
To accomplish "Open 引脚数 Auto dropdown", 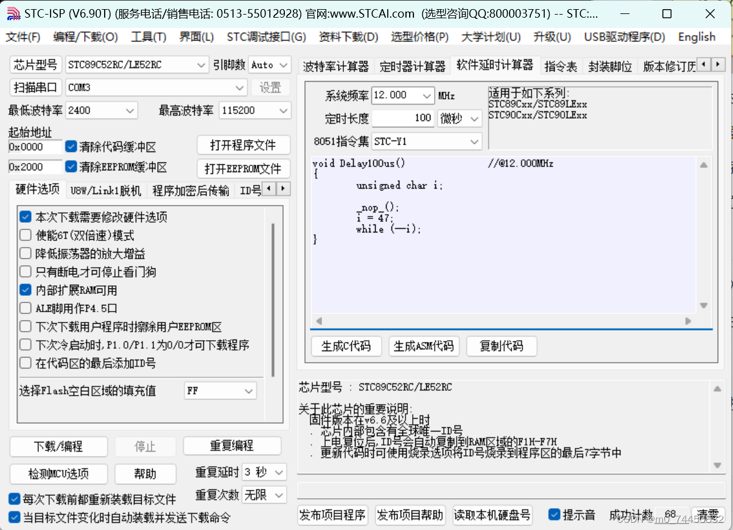I will (270, 65).
